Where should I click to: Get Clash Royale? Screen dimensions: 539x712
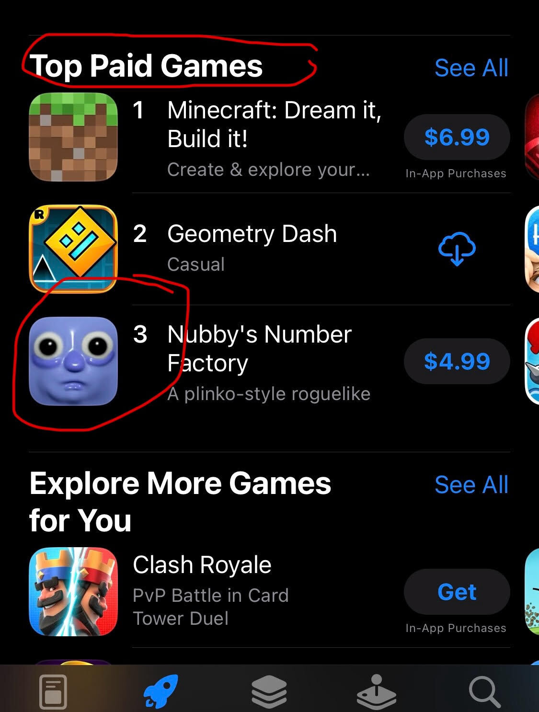(457, 592)
